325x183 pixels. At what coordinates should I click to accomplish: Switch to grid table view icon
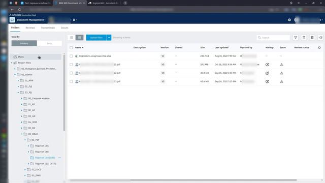(79, 38)
